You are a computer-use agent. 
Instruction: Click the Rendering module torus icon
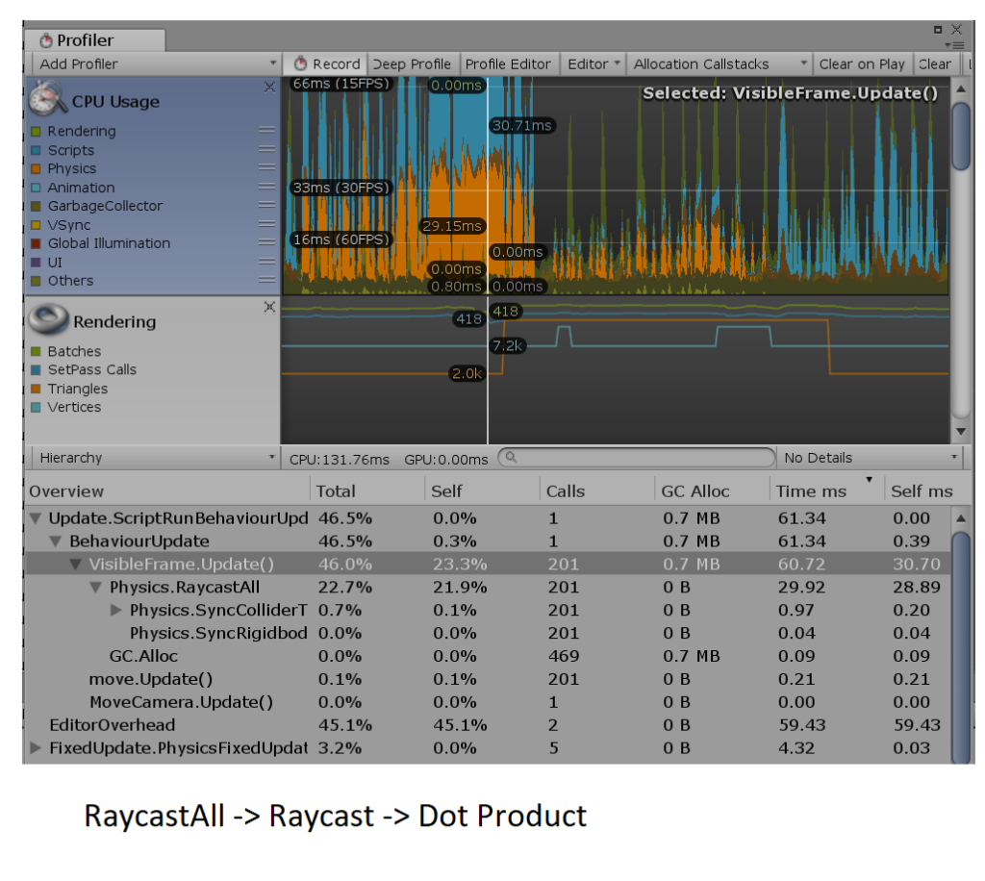[47, 319]
